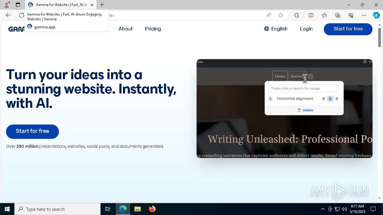Show hidden system tray icons
This screenshot has width=383, height=215.
[x=323, y=209]
